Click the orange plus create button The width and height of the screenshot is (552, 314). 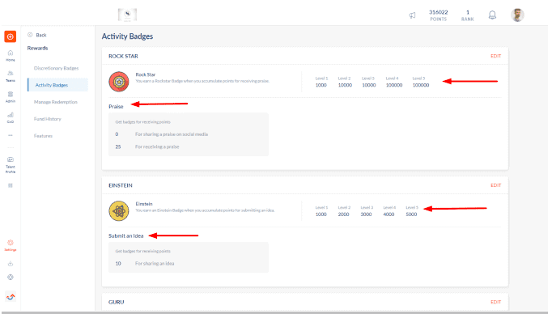[x=11, y=36]
